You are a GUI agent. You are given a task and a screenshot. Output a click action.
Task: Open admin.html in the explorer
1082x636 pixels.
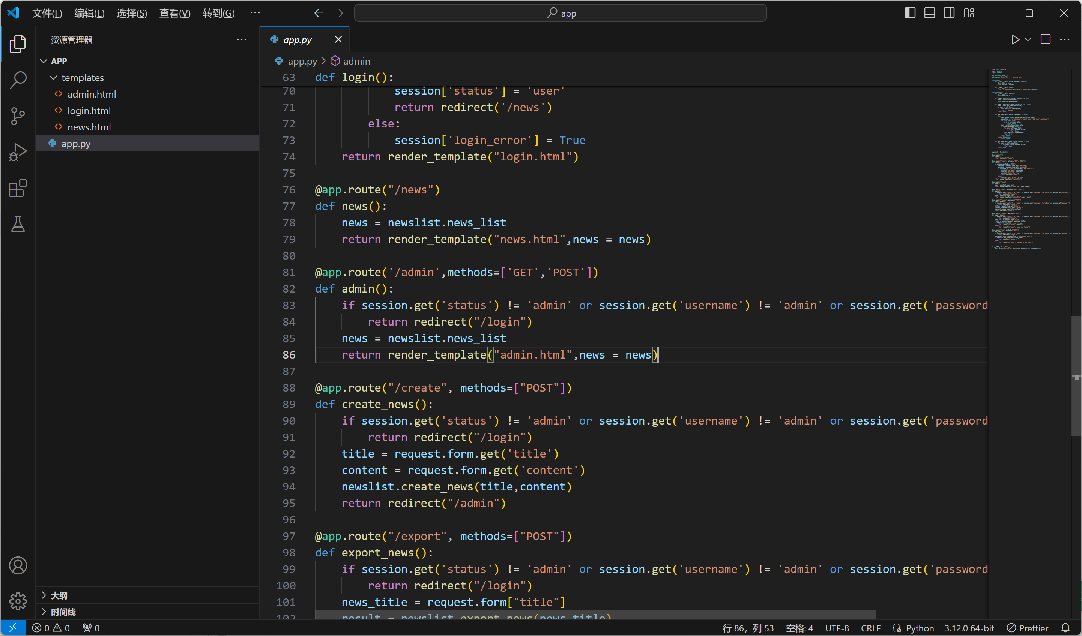[92, 94]
